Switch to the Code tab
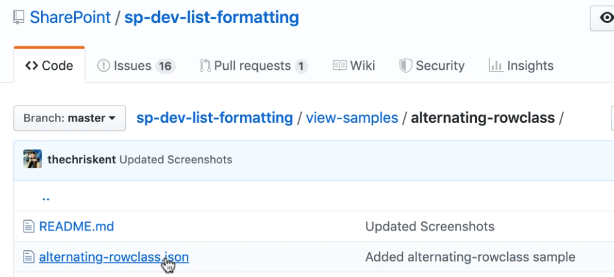Screen dimensions: 614x277 click(49, 65)
